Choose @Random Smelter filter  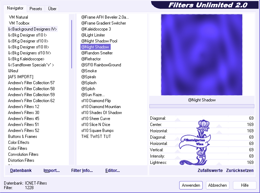[97, 53]
